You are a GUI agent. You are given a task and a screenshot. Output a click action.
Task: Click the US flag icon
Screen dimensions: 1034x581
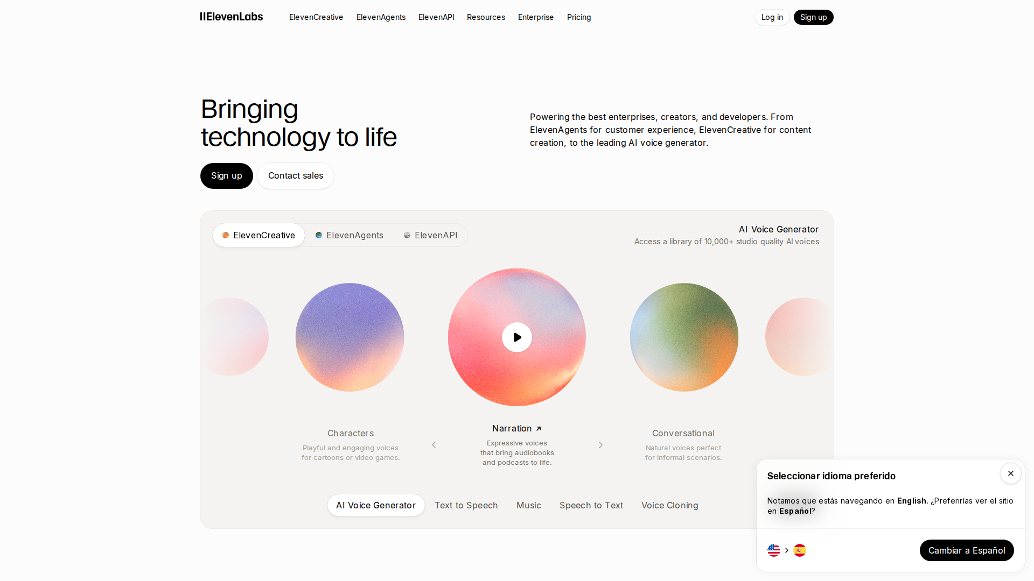pyautogui.click(x=774, y=550)
